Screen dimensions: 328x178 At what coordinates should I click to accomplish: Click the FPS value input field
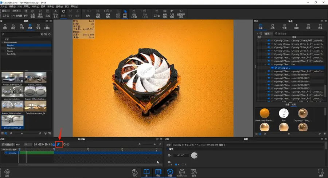click(28, 145)
